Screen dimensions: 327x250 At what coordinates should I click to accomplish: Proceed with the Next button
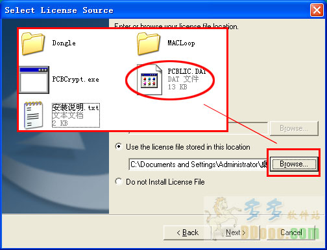(x=236, y=233)
